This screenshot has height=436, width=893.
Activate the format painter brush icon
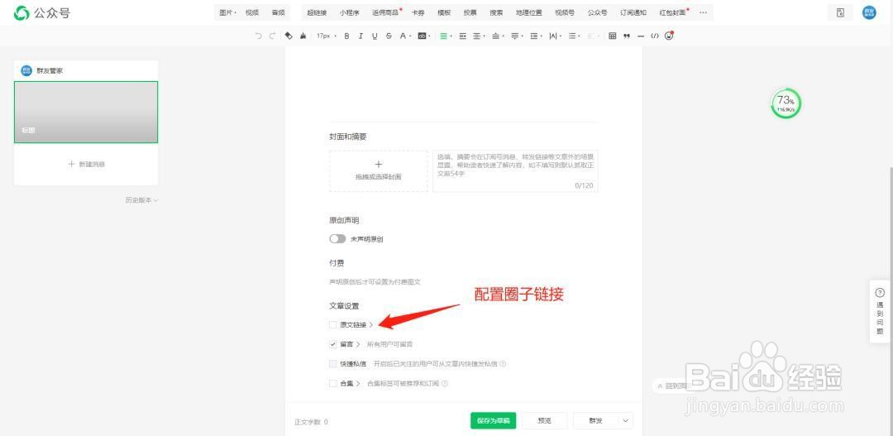click(303, 36)
